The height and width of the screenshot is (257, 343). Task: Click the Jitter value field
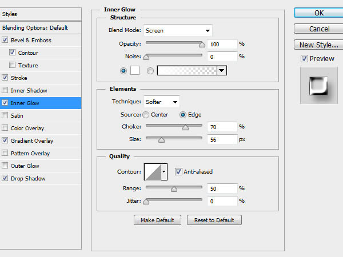(x=222, y=201)
